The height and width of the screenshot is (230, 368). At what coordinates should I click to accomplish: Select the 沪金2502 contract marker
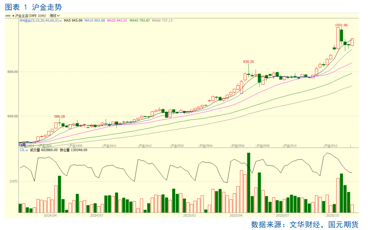click(176, 146)
